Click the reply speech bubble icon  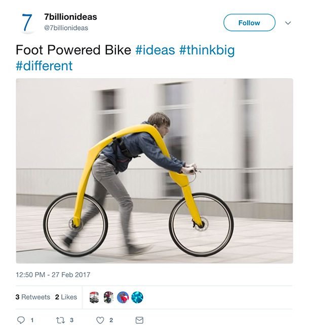click(x=21, y=320)
